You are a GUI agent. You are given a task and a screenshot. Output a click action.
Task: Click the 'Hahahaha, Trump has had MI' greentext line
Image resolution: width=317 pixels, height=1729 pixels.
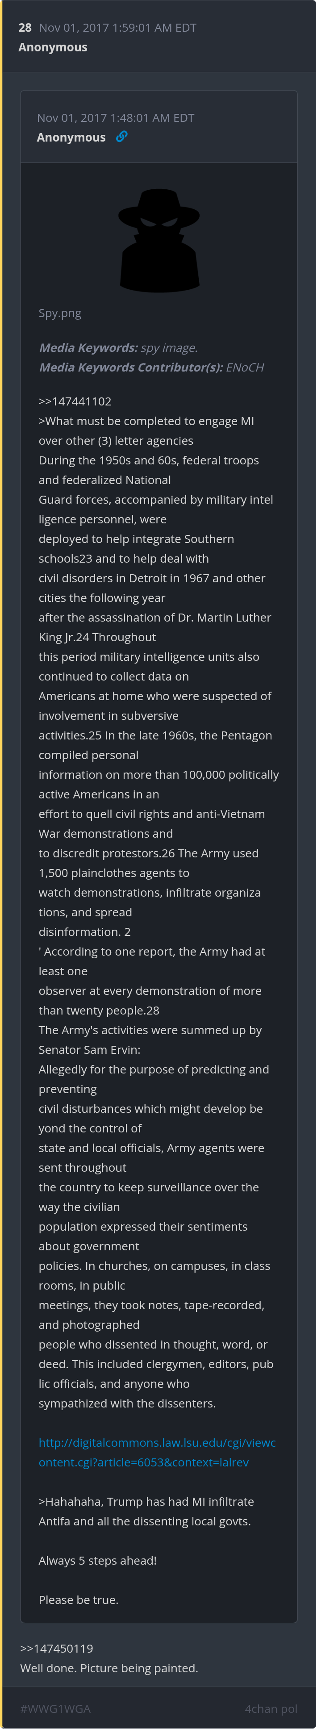[x=146, y=1501]
